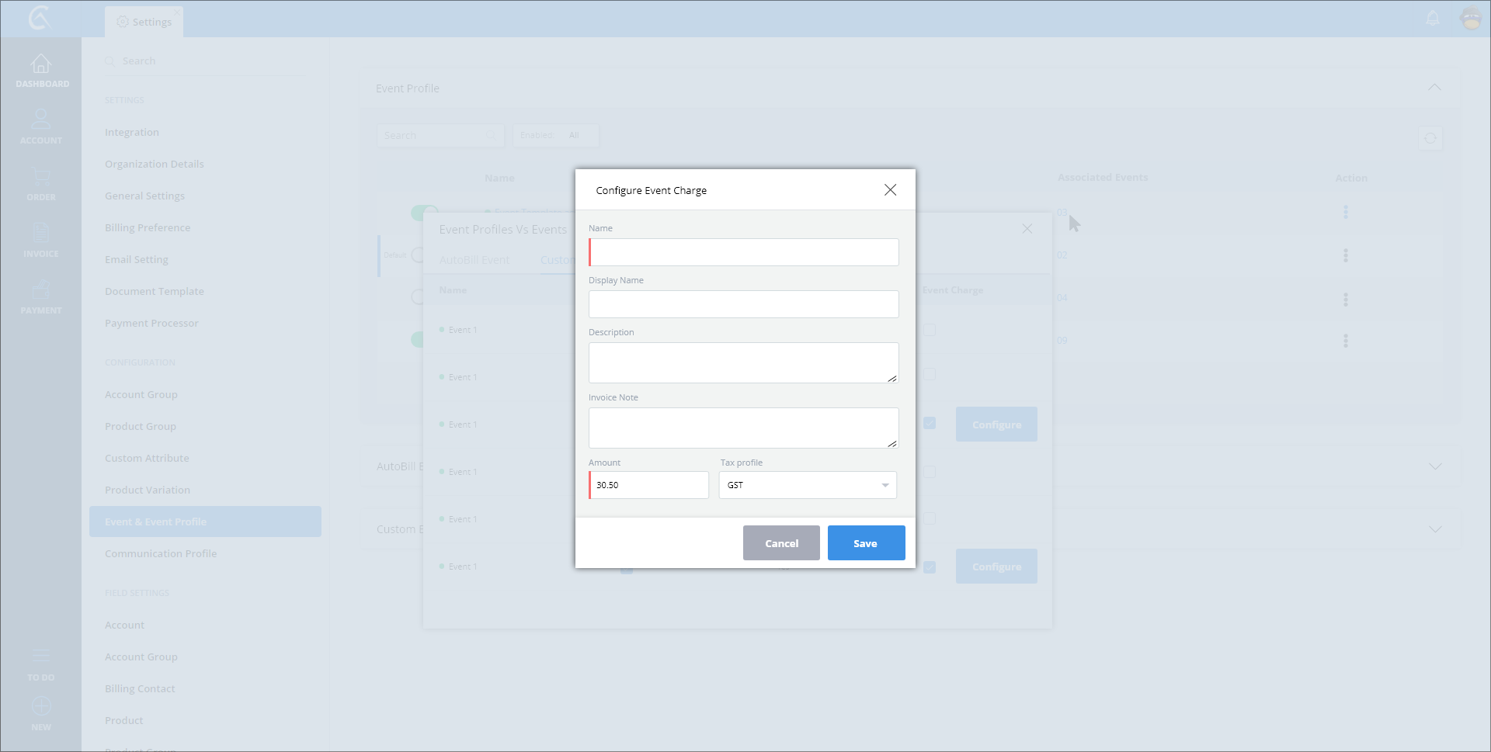Open the user avatar profile menu
The image size is (1491, 752).
pyautogui.click(x=1471, y=19)
